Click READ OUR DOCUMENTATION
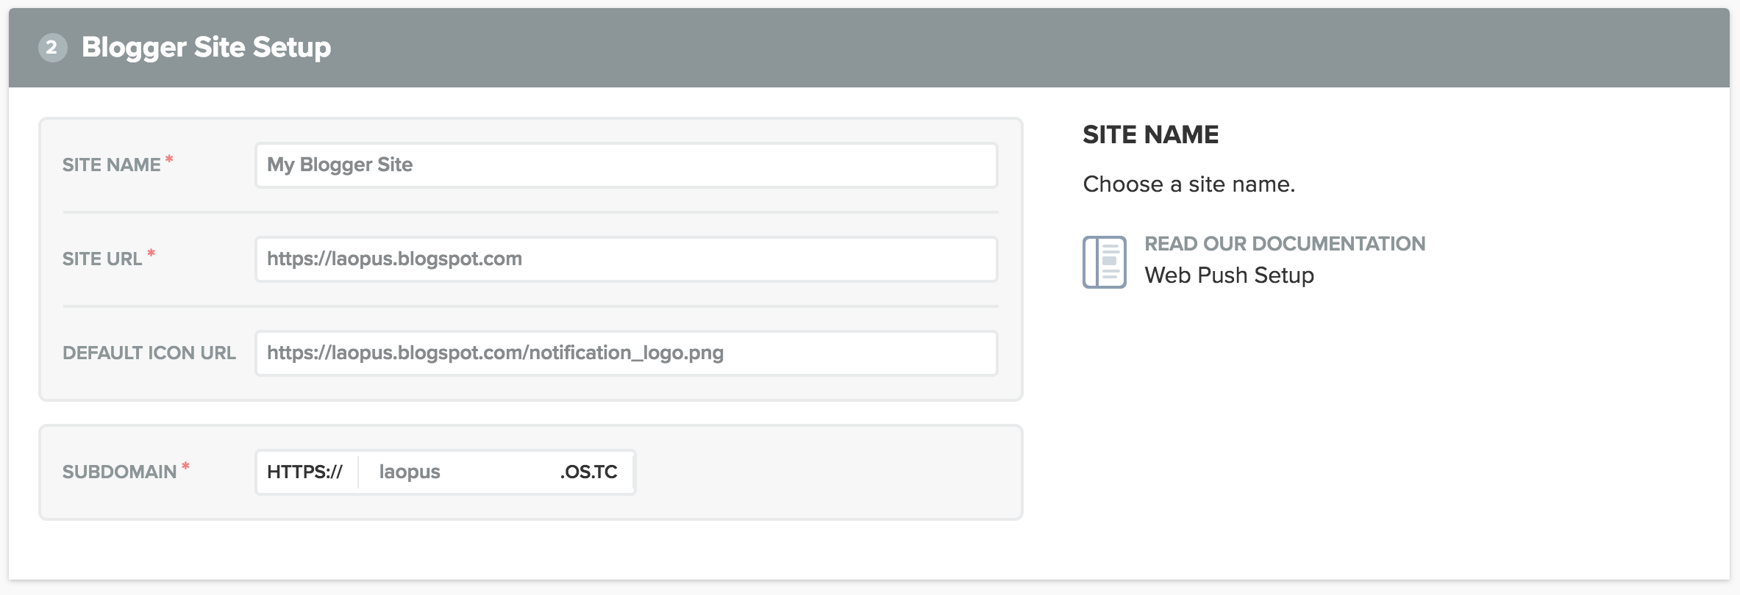 [1283, 243]
